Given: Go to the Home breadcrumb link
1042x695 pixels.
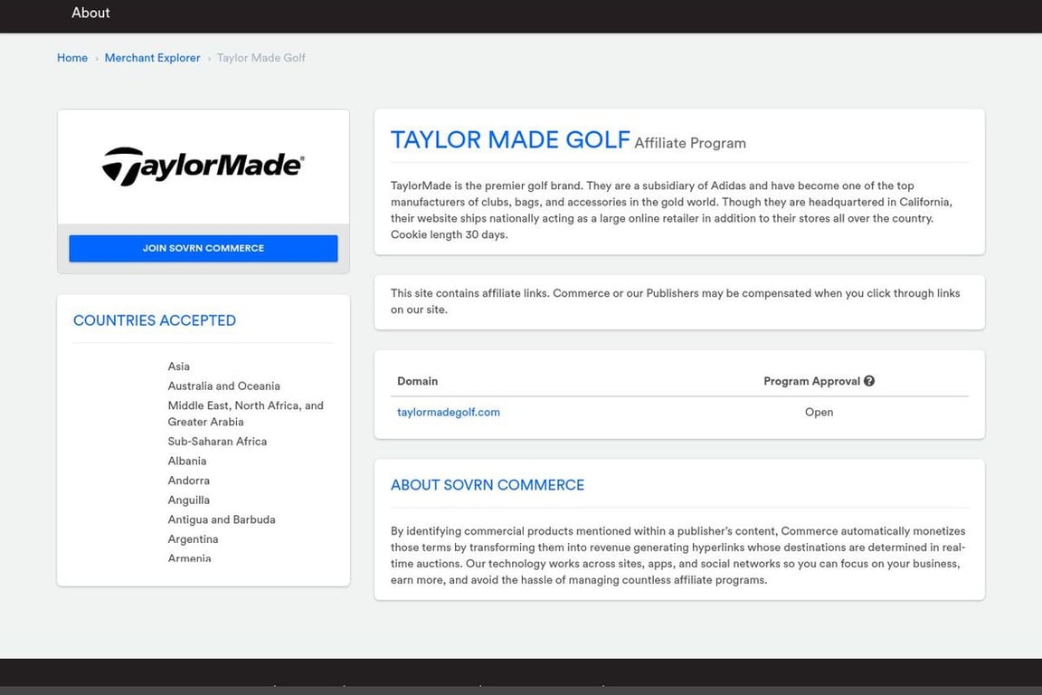Looking at the screenshot, I should 71,58.
